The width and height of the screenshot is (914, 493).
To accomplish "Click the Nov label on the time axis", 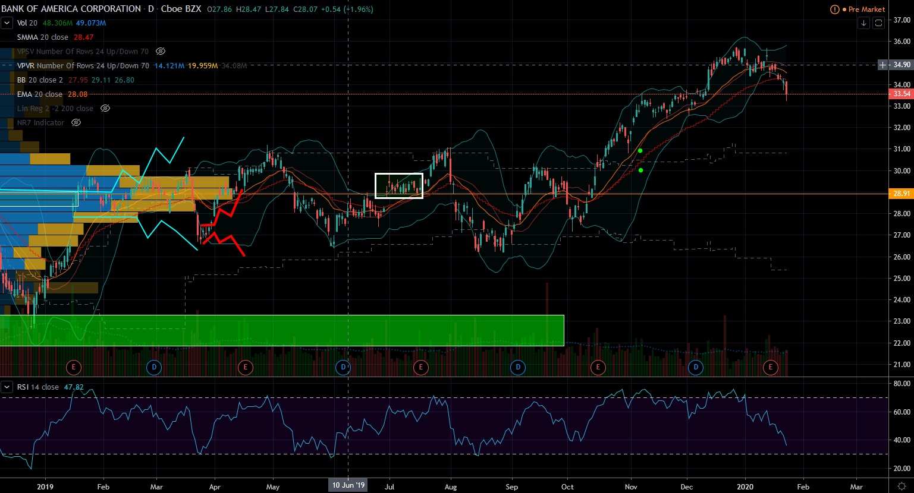I will pyautogui.click(x=631, y=486).
